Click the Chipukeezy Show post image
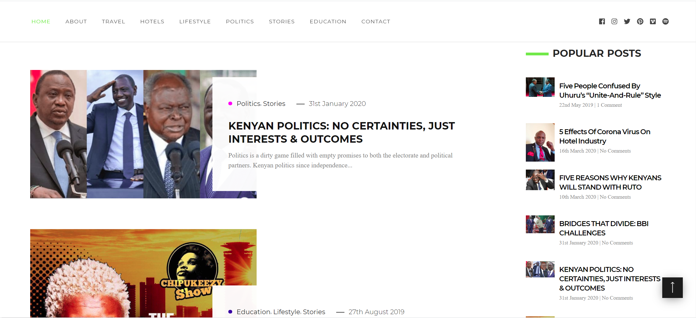The width and height of the screenshot is (696, 318). tap(143, 273)
